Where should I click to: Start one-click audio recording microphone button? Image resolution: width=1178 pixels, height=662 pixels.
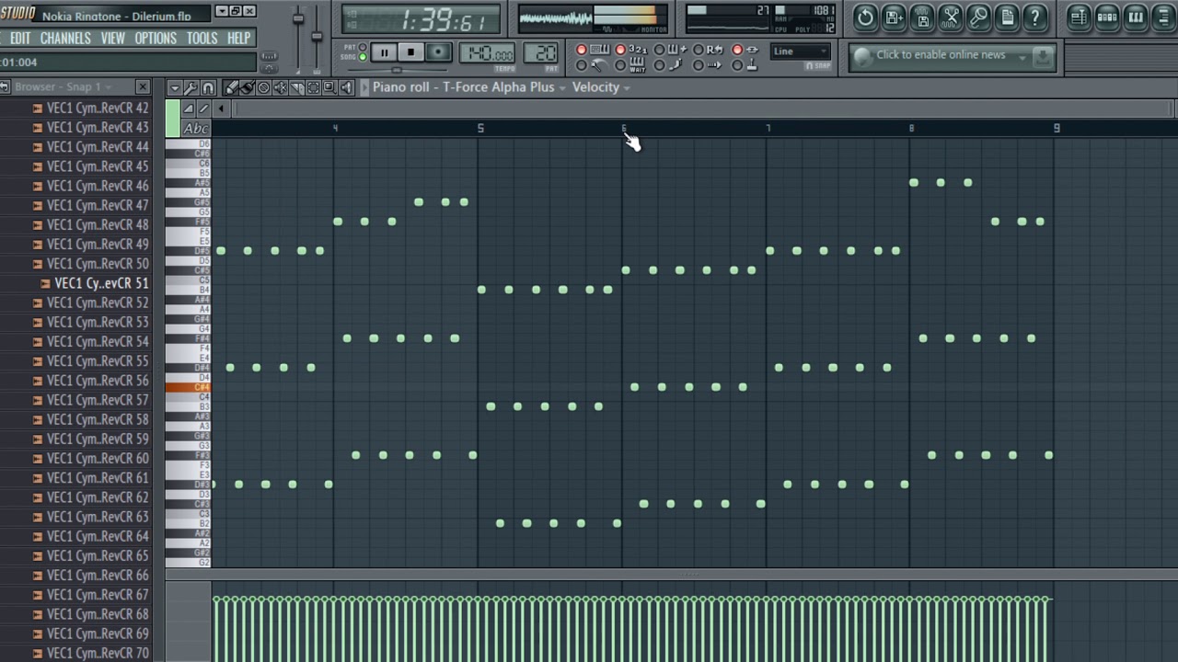tap(979, 17)
